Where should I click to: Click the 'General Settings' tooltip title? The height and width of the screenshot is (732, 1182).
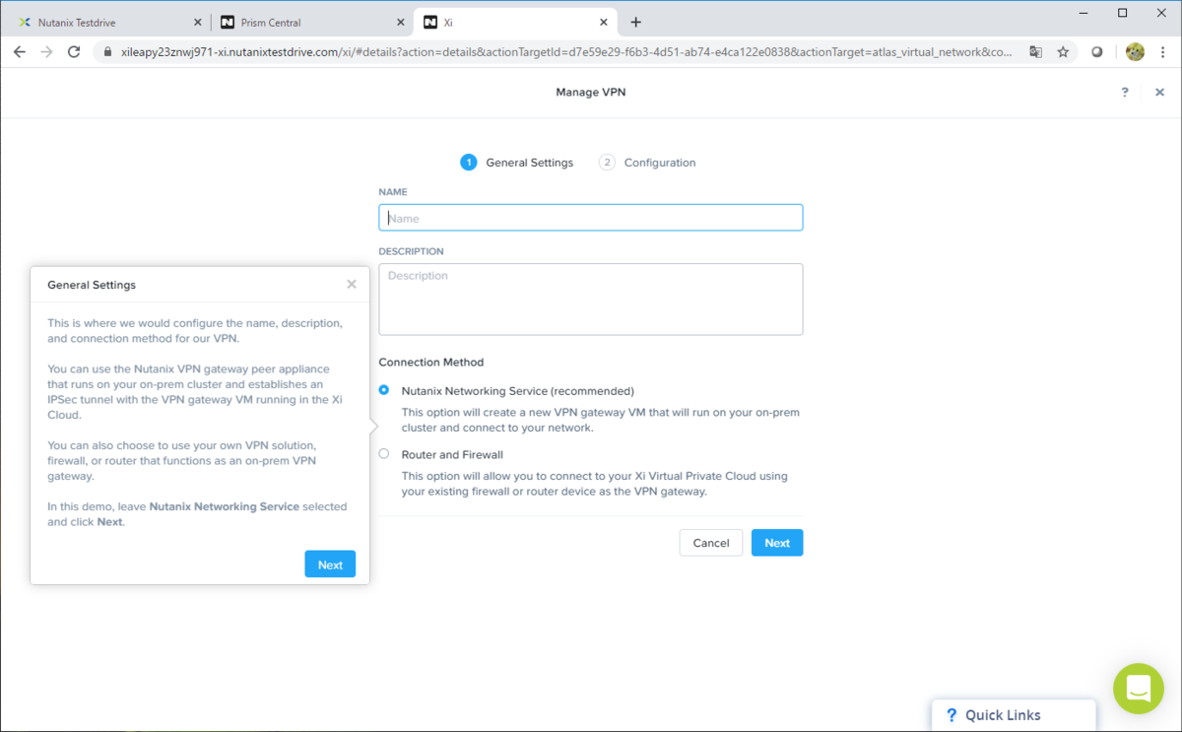click(92, 285)
